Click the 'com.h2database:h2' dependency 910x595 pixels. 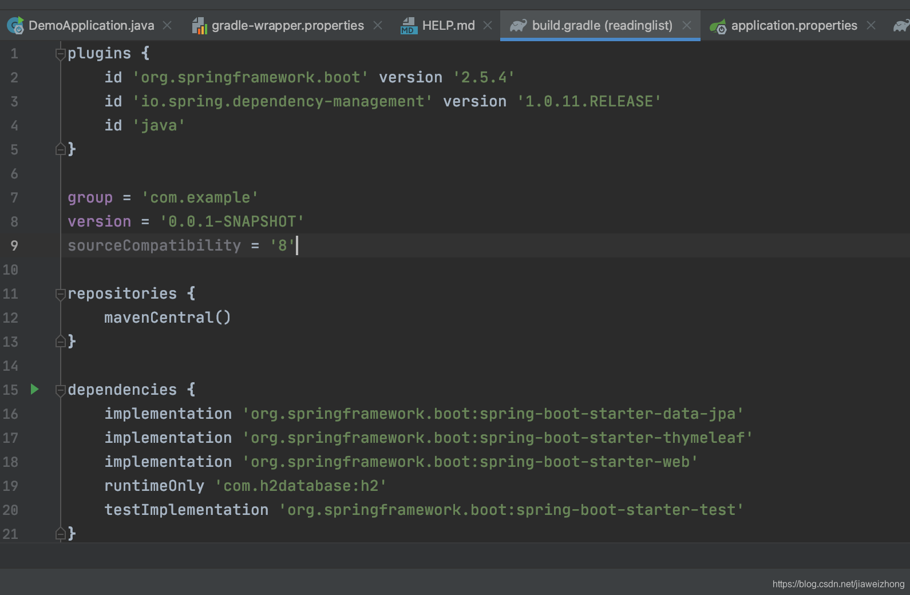[x=301, y=486]
